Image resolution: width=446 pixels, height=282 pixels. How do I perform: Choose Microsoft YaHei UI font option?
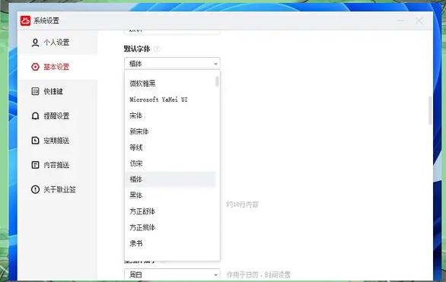tap(170, 100)
